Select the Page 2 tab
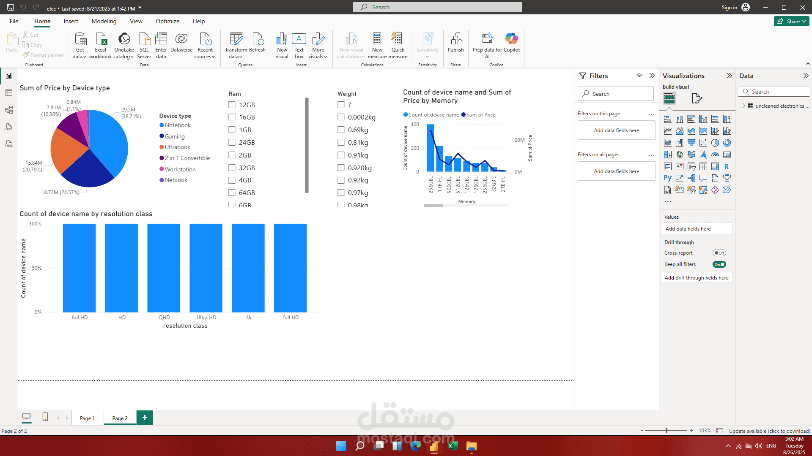The image size is (812, 456). 120,418
